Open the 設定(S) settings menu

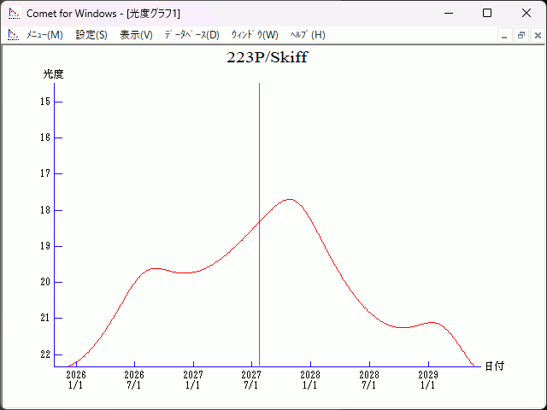91,35
